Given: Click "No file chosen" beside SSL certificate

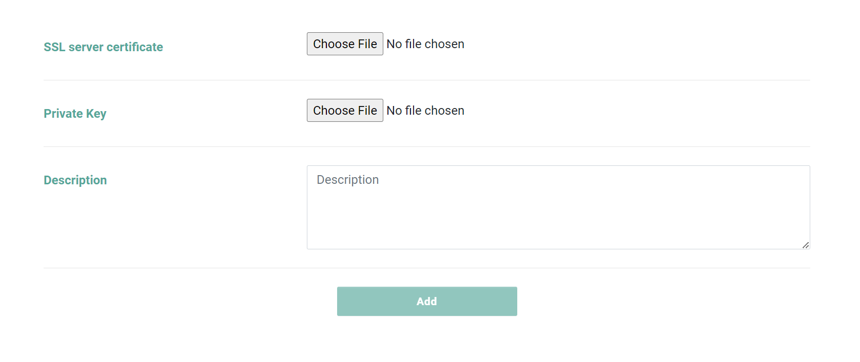Looking at the screenshot, I should tap(425, 44).
